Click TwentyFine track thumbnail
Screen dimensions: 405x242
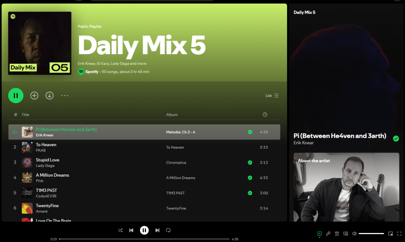pos(27,208)
